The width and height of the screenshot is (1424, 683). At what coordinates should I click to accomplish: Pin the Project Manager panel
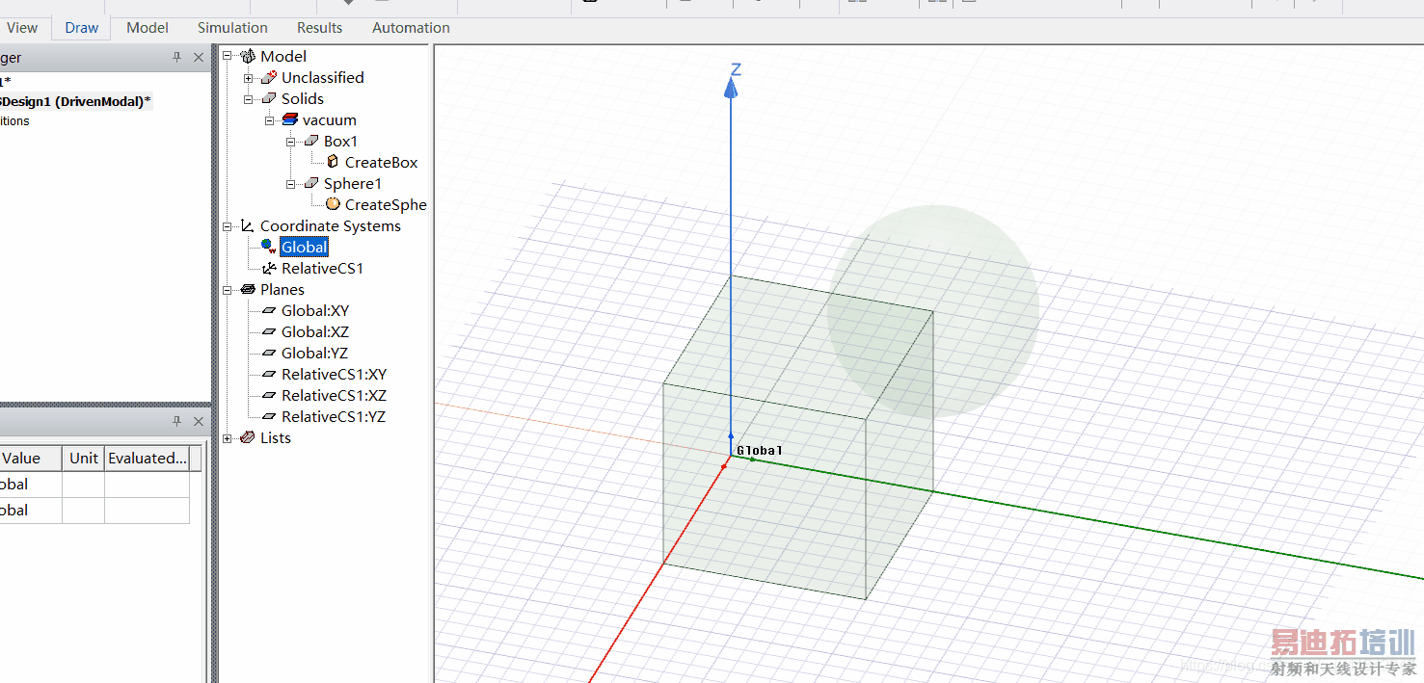click(176, 58)
